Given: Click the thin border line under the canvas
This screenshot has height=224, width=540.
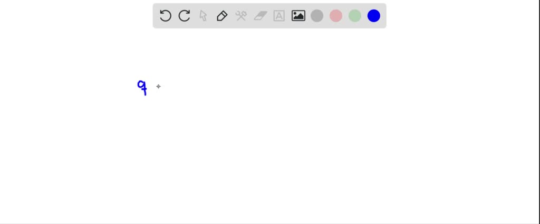Looking at the screenshot, I should point(270,223).
